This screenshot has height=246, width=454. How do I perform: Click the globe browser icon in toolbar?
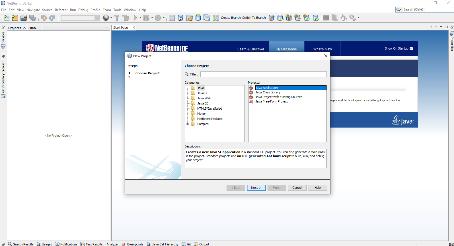(x=106, y=18)
